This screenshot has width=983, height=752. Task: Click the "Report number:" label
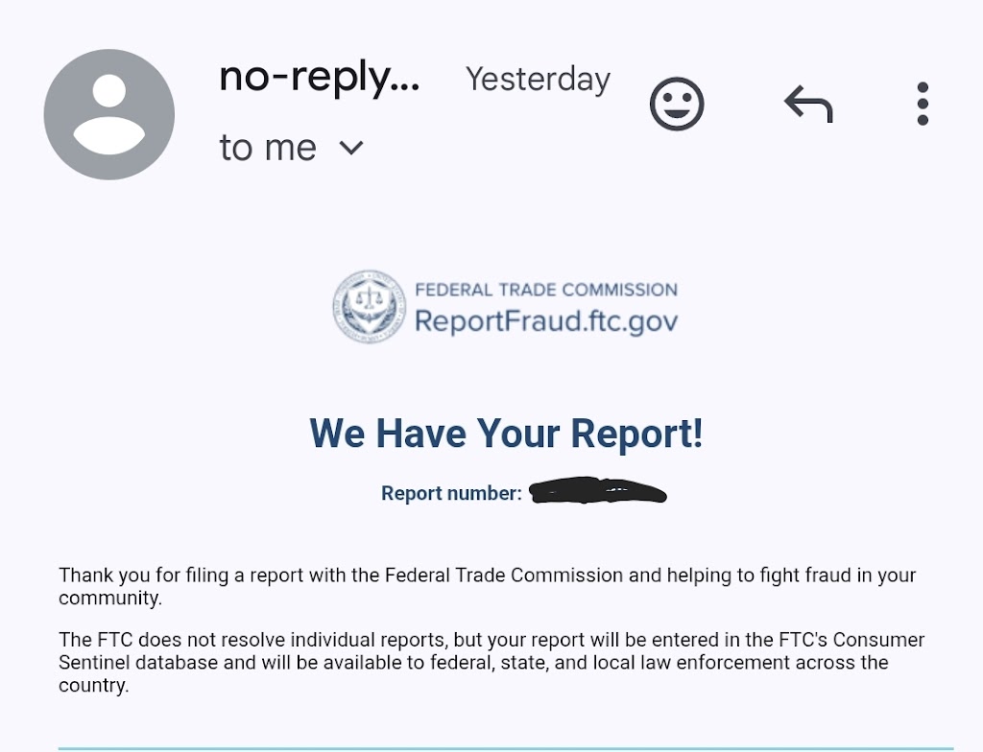click(451, 493)
